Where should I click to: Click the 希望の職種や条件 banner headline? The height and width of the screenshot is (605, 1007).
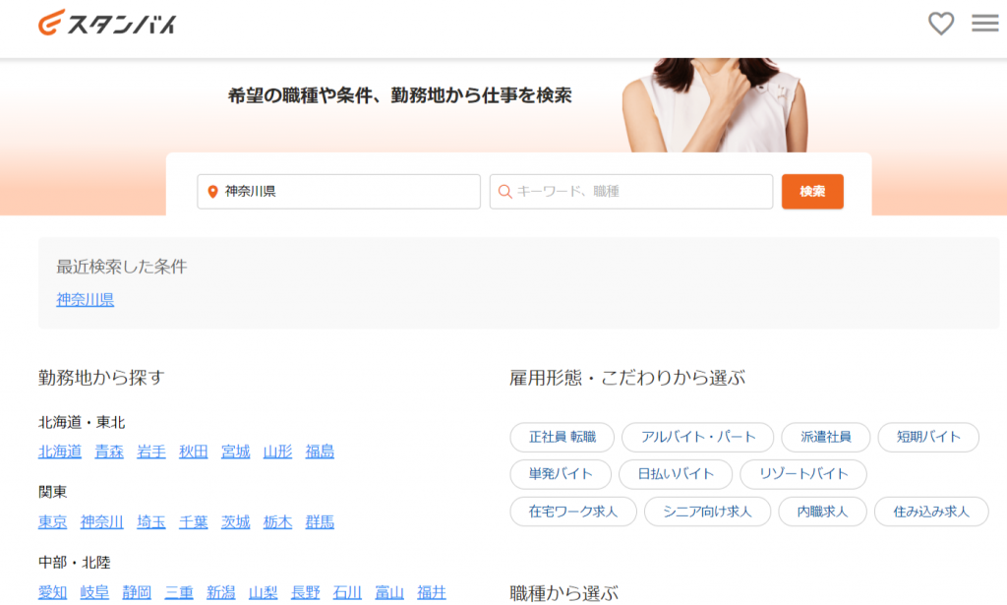click(399, 95)
